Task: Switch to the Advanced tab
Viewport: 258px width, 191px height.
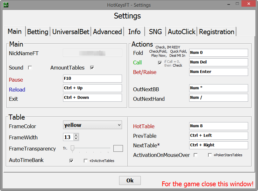Action: pyautogui.click(x=107, y=32)
